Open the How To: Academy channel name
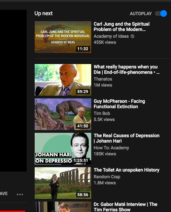Viewport: 171px width, 212px height. 111,148
